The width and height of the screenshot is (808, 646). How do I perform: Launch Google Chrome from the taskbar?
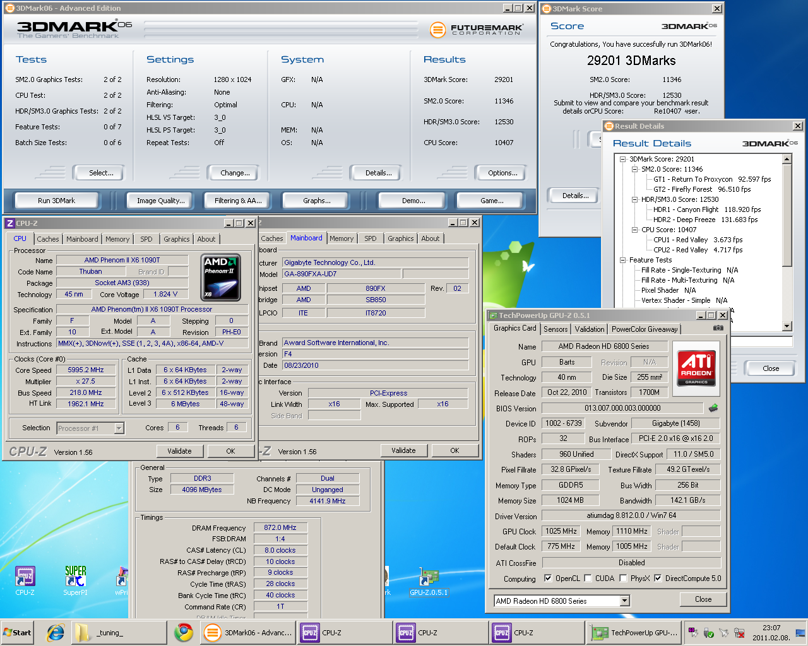(184, 633)
